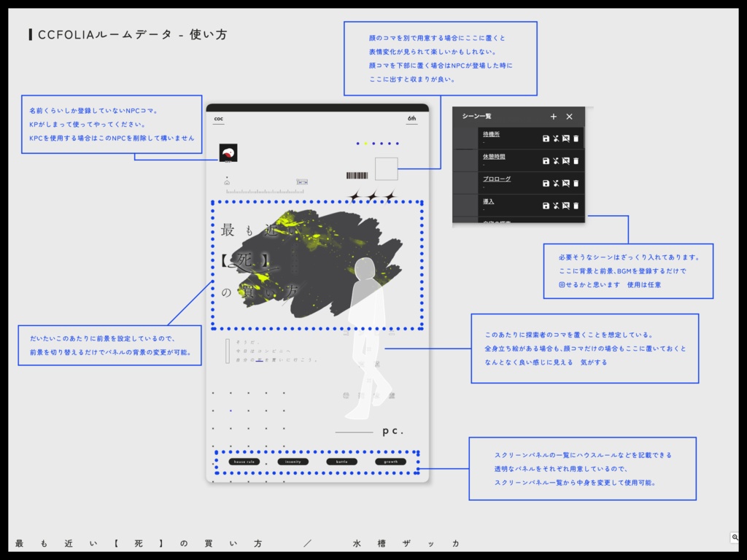Select the 6th label on the room card
The height and width of the screenshot is (560, 747).
click(411, 119)
